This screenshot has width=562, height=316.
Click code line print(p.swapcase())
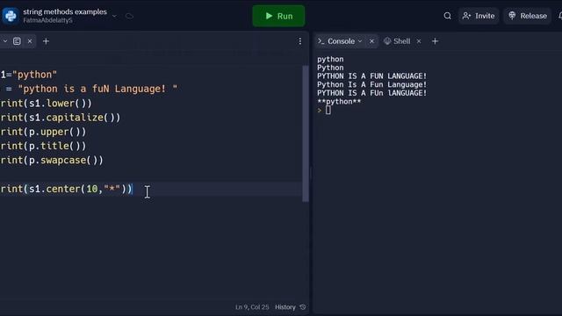pyautogui.click(x=52, y=160)
